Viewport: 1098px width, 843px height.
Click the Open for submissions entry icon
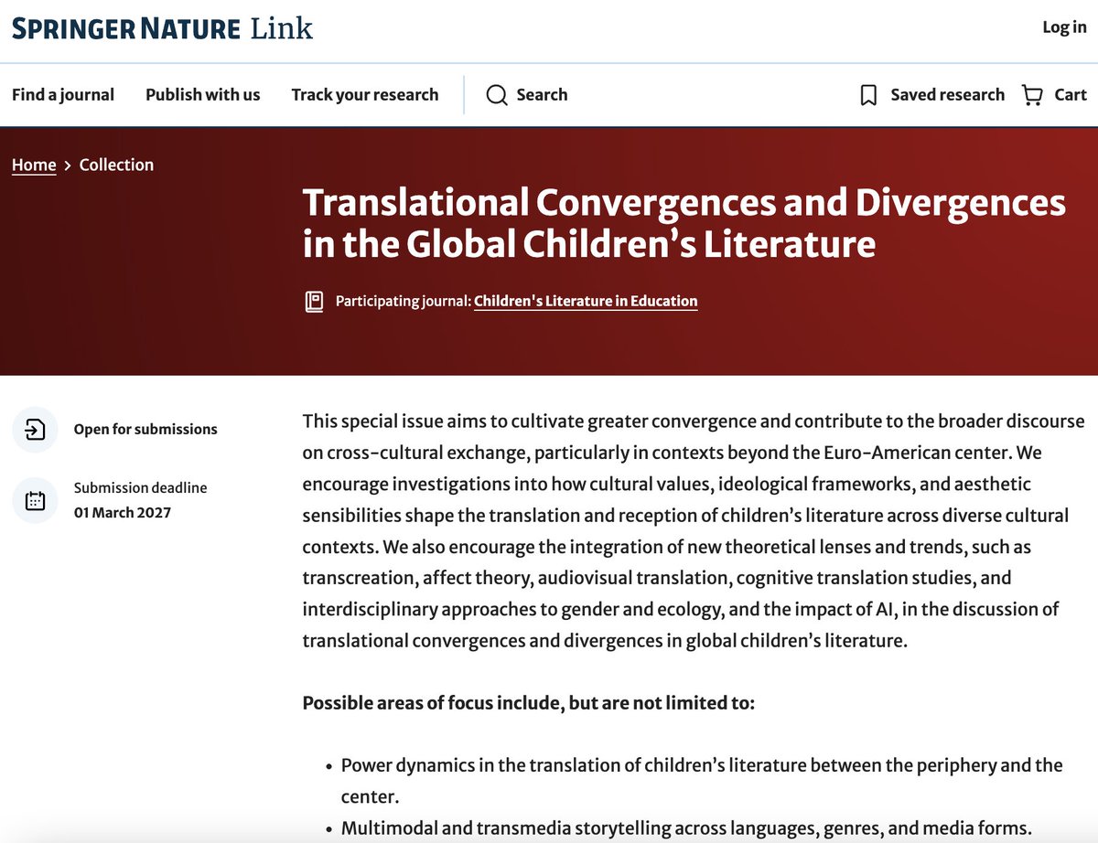pyautogui.click(x=34, y=429)
